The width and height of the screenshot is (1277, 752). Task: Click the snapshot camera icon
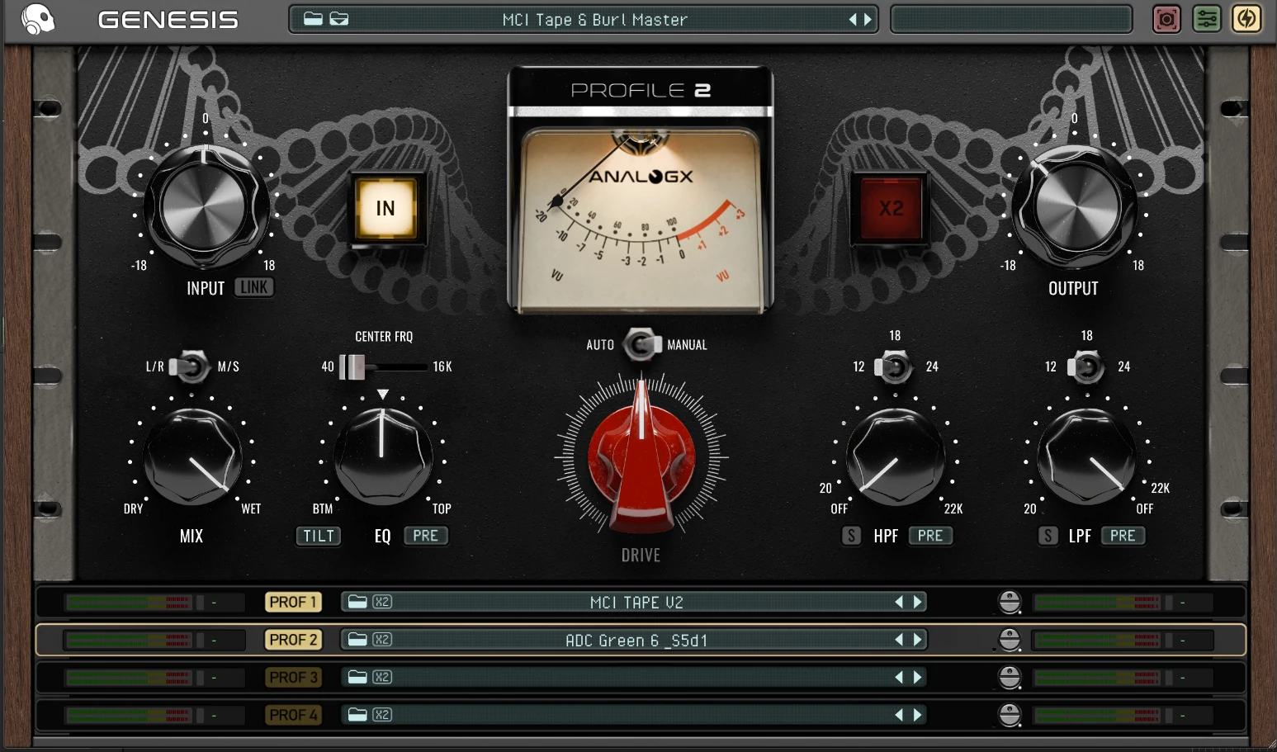(x=1166, y=19)
